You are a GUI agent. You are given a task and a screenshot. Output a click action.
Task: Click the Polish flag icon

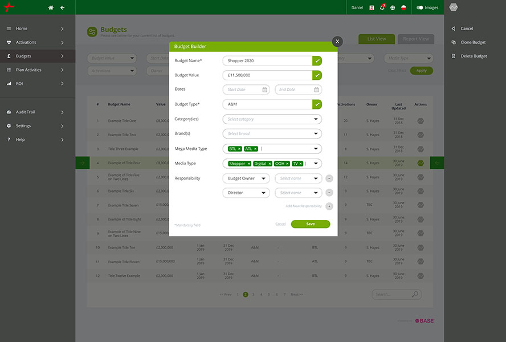[x=403, y=7]
